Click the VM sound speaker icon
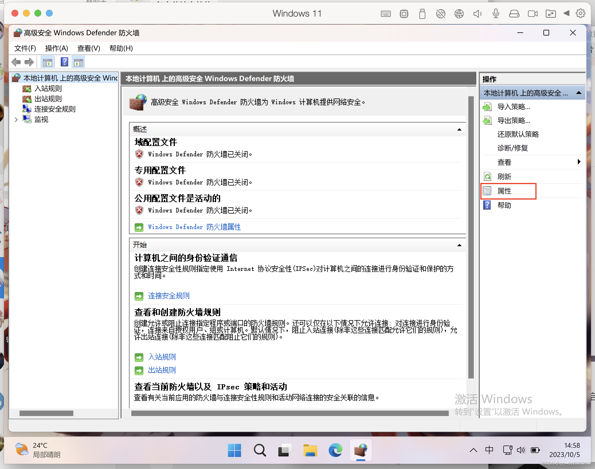This screenshot has width=595, height=469. 477,13
